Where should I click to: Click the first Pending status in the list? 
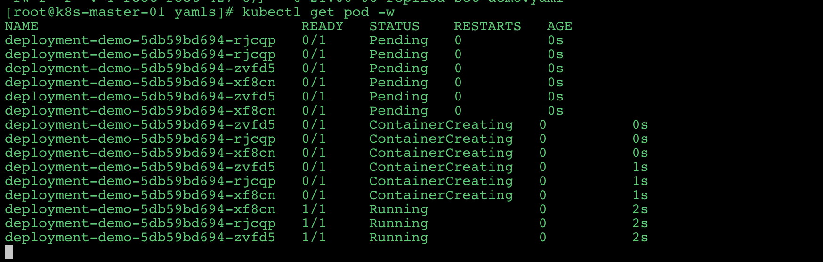[398, 40]
